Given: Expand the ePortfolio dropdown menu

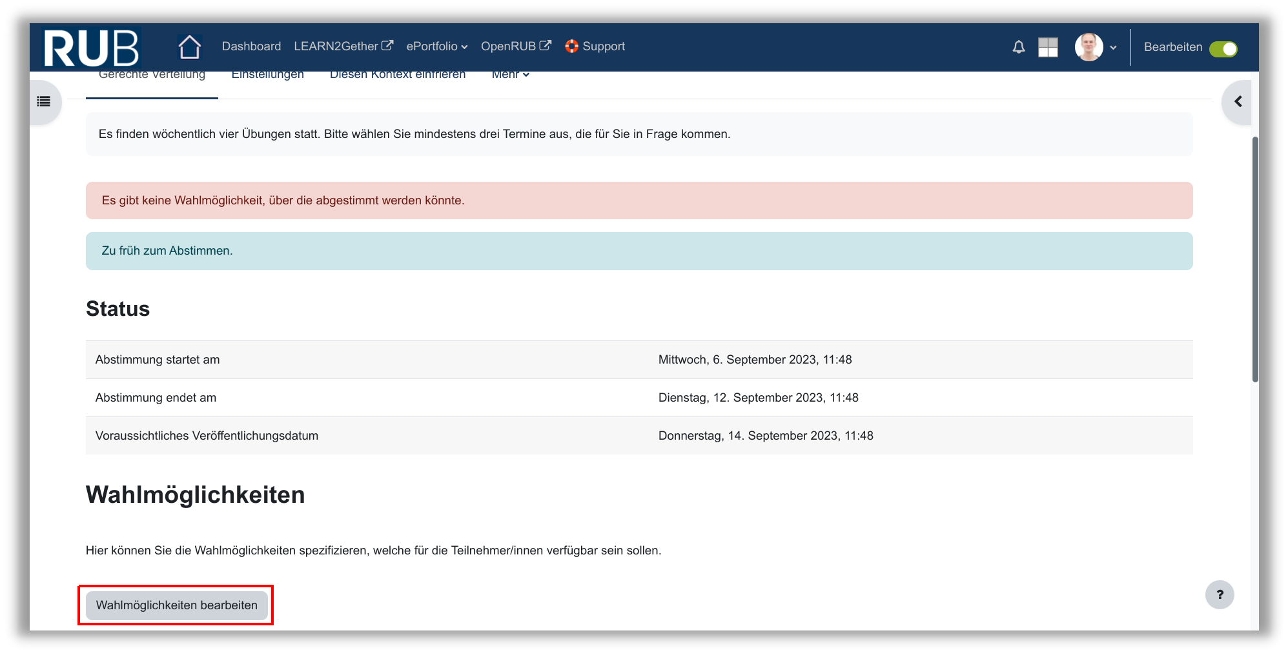Looking at the screenshot, I should [436, 46].
